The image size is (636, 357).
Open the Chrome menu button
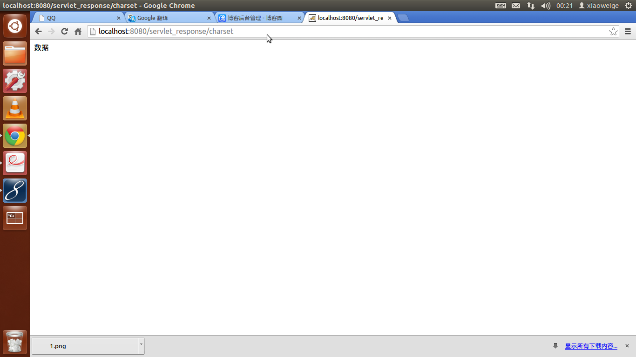628,31
